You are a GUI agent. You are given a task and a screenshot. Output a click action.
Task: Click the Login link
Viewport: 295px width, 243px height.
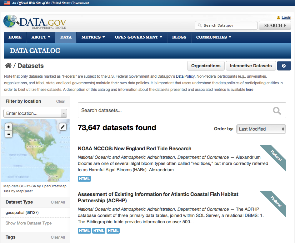point(286,18)
